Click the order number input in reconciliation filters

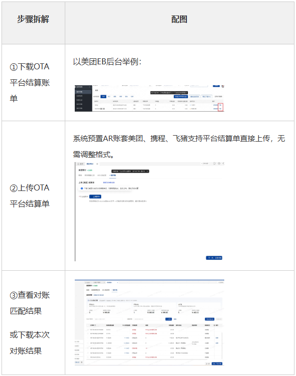(x=108, y=319)
